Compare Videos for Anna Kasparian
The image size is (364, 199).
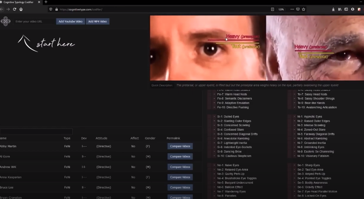coord(180,177)
